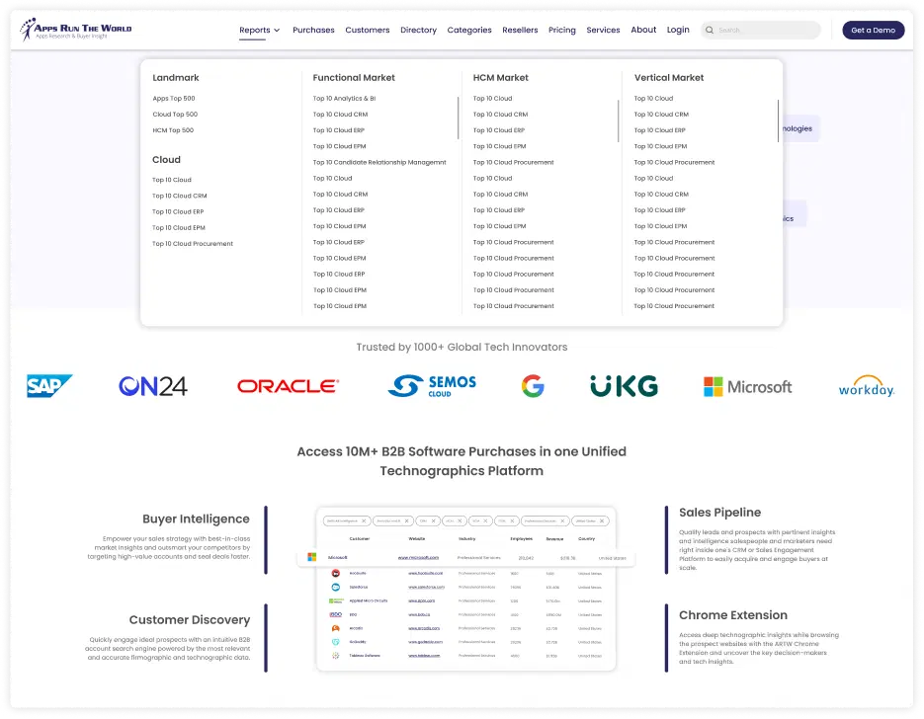Click the Oracle logo
The image size is (924, 719).
[x=288, y=386]
